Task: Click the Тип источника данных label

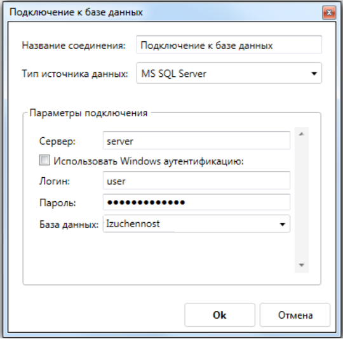Action: tap(74, 74)
